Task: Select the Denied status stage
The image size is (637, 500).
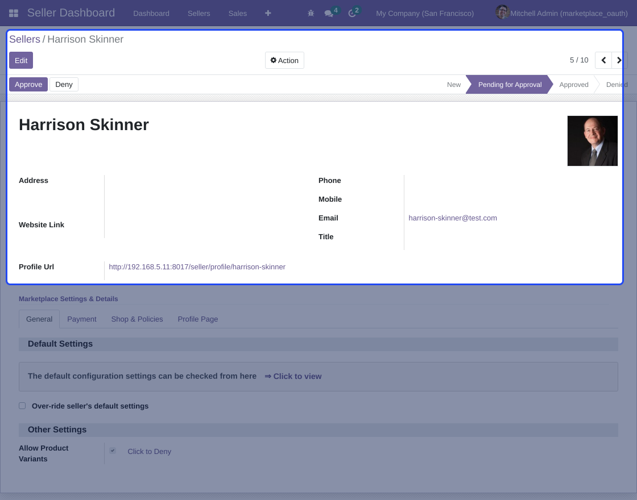Action: (x=617, y=85)
